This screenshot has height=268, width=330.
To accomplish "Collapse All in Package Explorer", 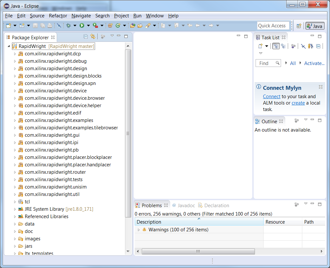I will coord(86,37).
